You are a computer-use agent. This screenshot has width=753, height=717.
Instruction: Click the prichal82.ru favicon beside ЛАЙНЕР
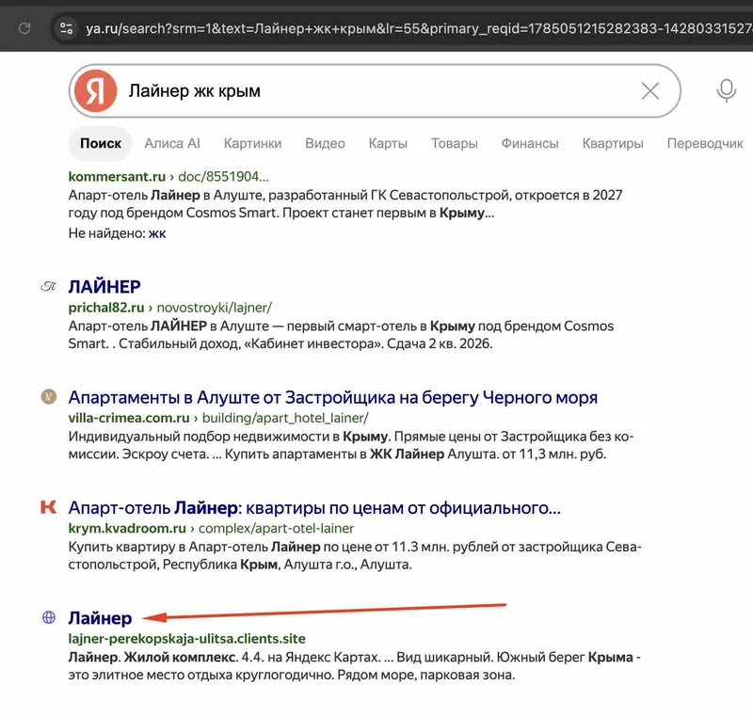[x=49, y=286]
